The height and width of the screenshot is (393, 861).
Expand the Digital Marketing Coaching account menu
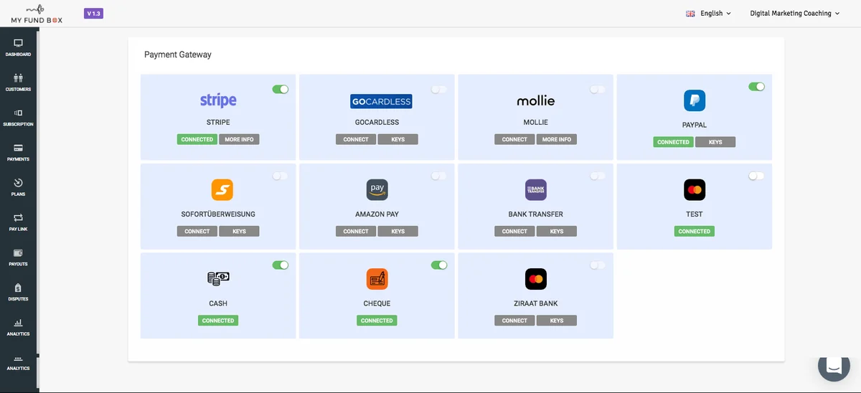[794, 14]
